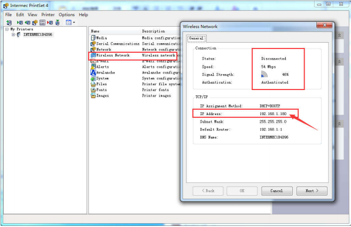
Task: Select the System configuration icon
Action: pos(93,78)
